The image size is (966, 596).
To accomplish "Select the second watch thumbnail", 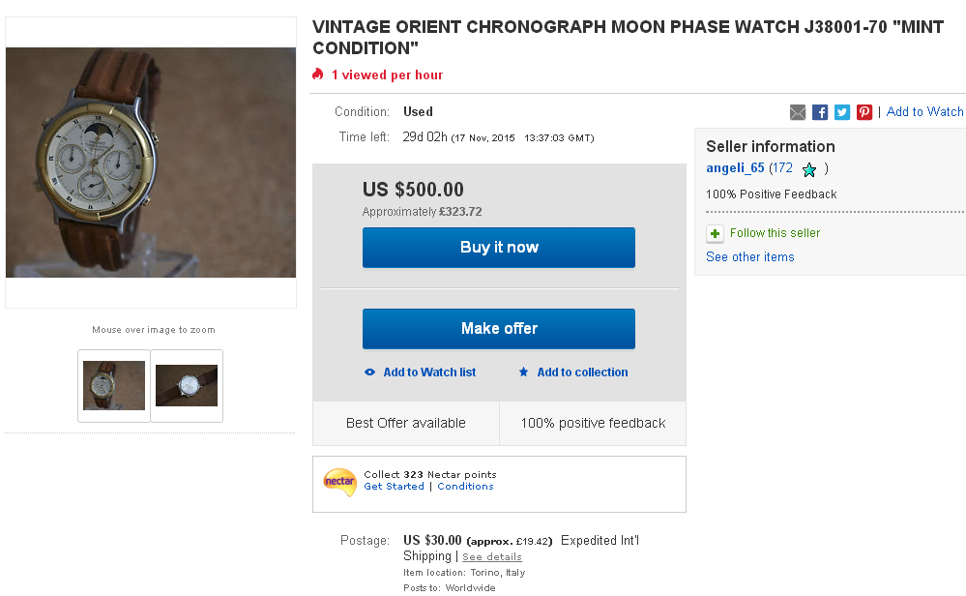I will [187, 385].
